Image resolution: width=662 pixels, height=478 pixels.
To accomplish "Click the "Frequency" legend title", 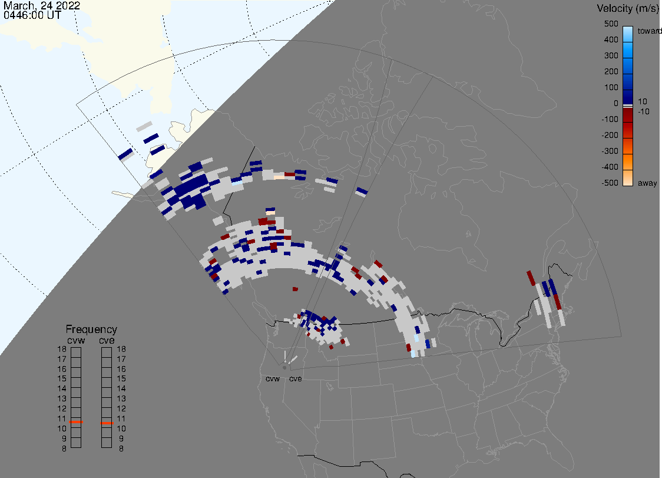I will tap(91, 329).
